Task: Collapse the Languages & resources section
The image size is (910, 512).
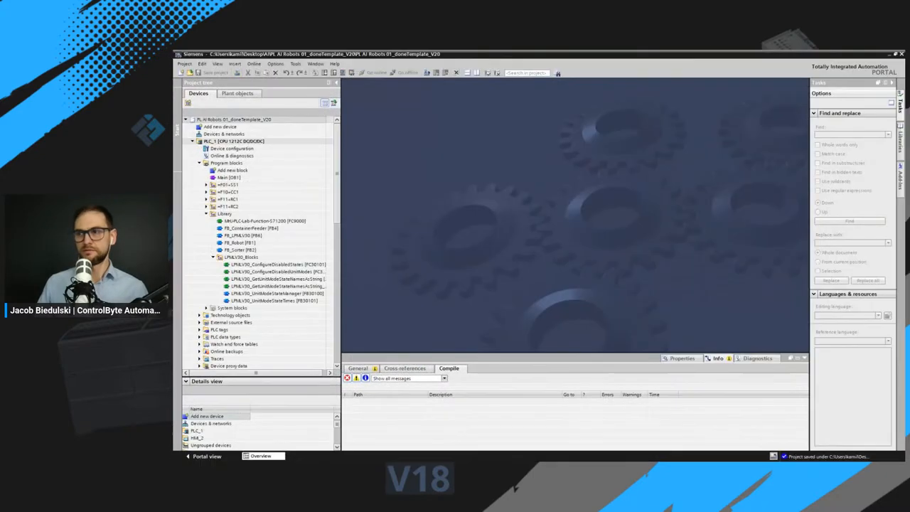Action: click(x=814, y=294)
